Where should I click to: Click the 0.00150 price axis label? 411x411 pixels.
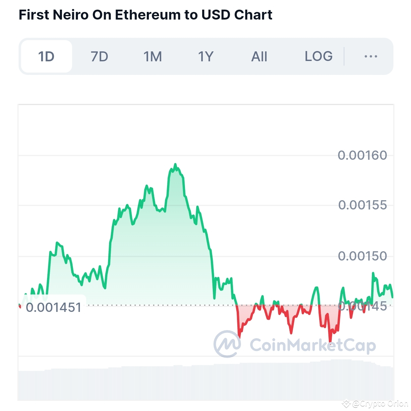(x=362, y=256)
